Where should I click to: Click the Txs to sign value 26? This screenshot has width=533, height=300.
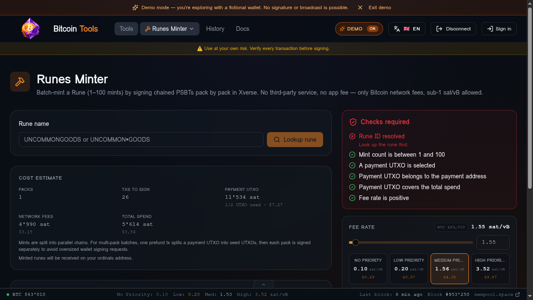125,197
